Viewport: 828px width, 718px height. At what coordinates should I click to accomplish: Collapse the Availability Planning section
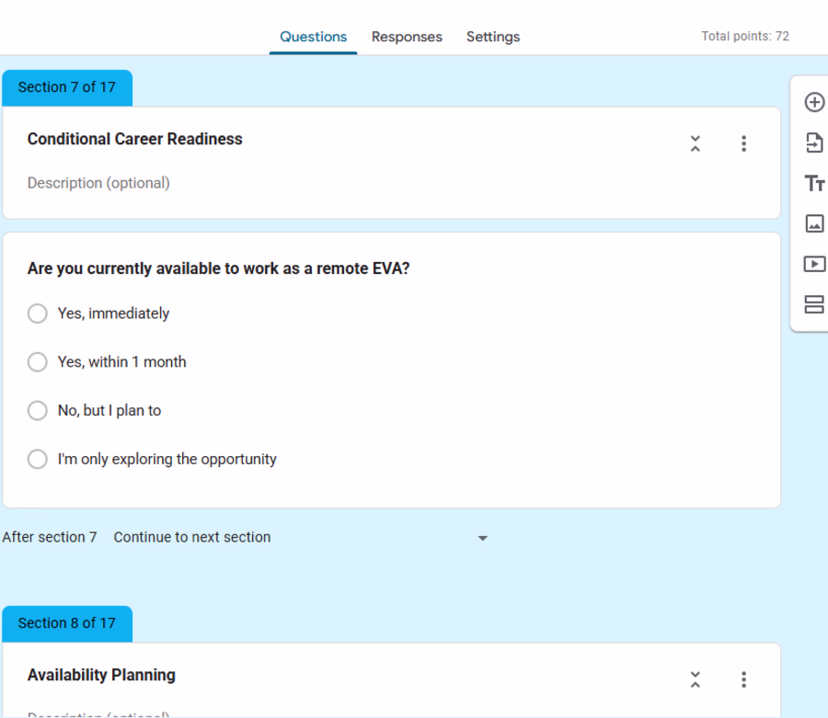pyautogui.click(x=696, y=679)
